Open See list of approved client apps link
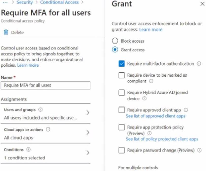This screenshot has height=171, width=206. [x=156, y=116]
